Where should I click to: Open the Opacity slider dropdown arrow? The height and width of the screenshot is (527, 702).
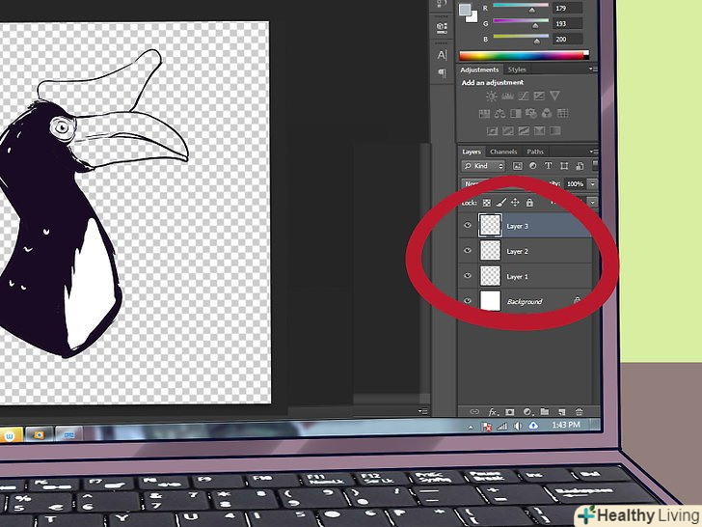pos(593,183)
